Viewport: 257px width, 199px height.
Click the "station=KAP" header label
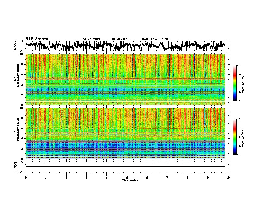120,39
